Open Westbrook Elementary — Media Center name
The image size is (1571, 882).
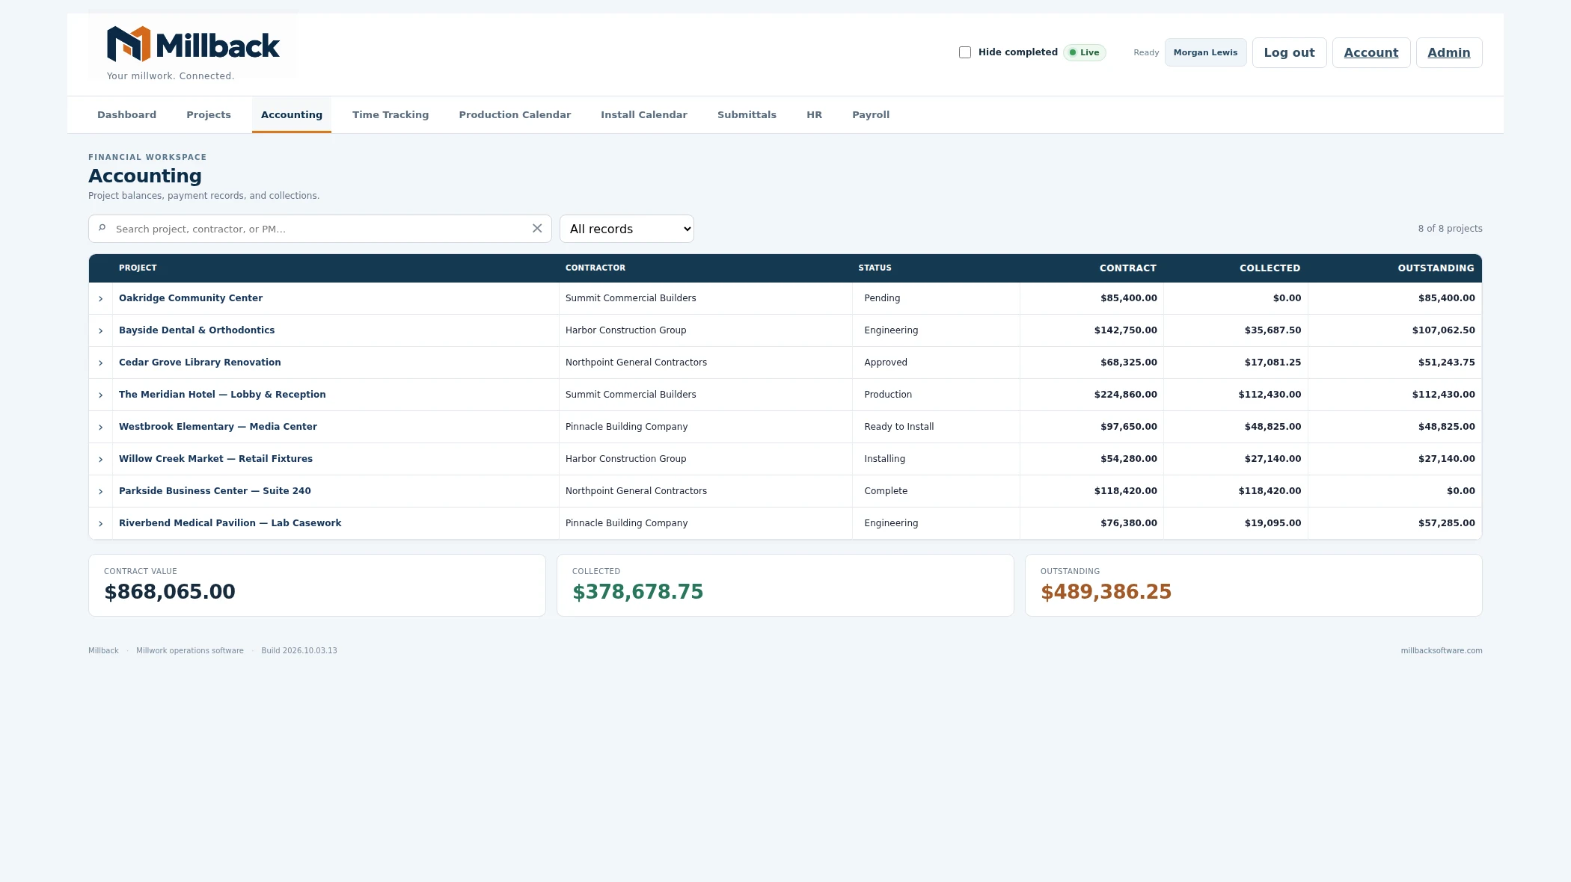(x=218, y=426)
